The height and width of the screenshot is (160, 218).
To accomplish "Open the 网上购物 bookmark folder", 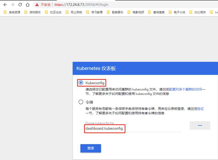I will [74, 12].
